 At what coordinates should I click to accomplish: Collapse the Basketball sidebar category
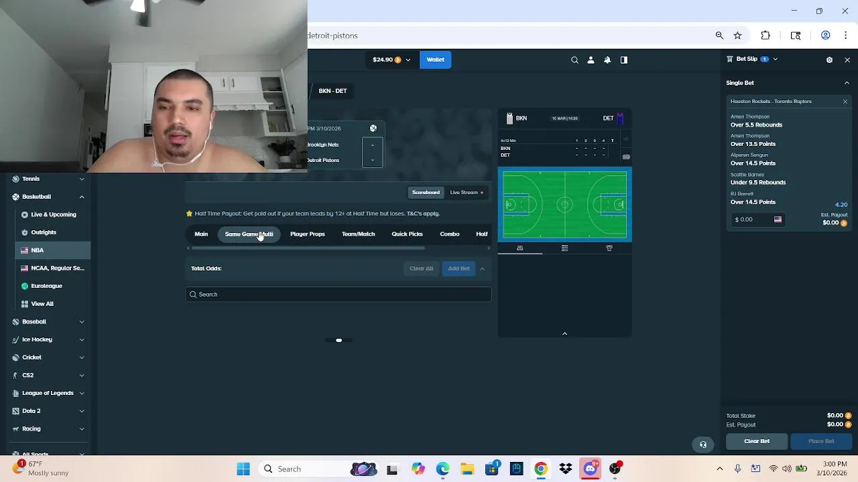[x=82, y=197]
